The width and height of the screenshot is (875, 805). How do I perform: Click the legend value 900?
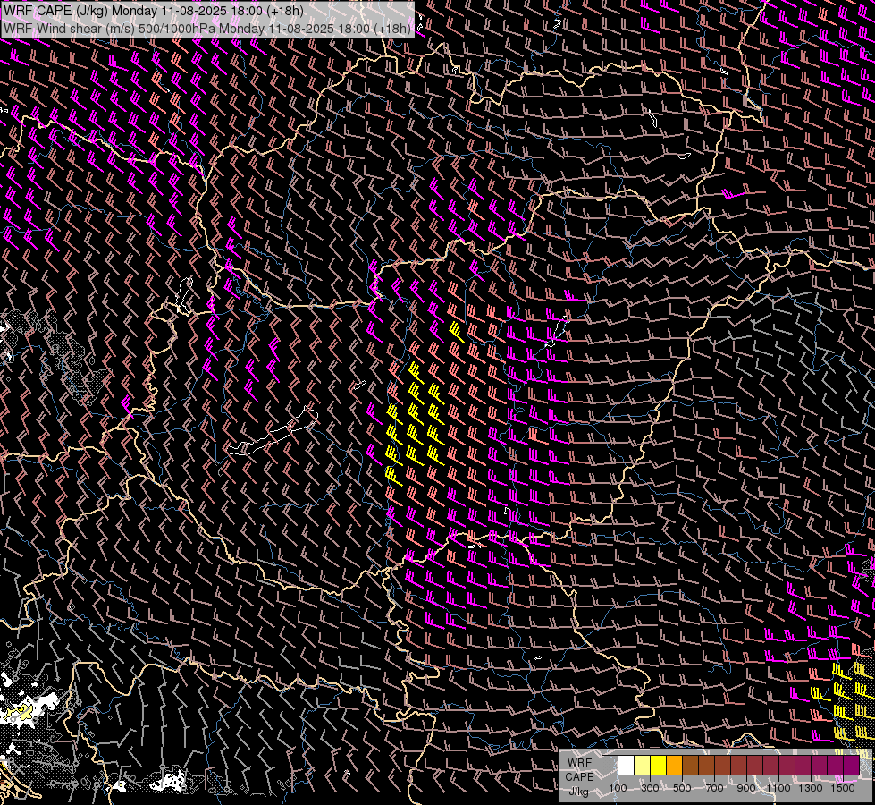click(x=746, y=788)
